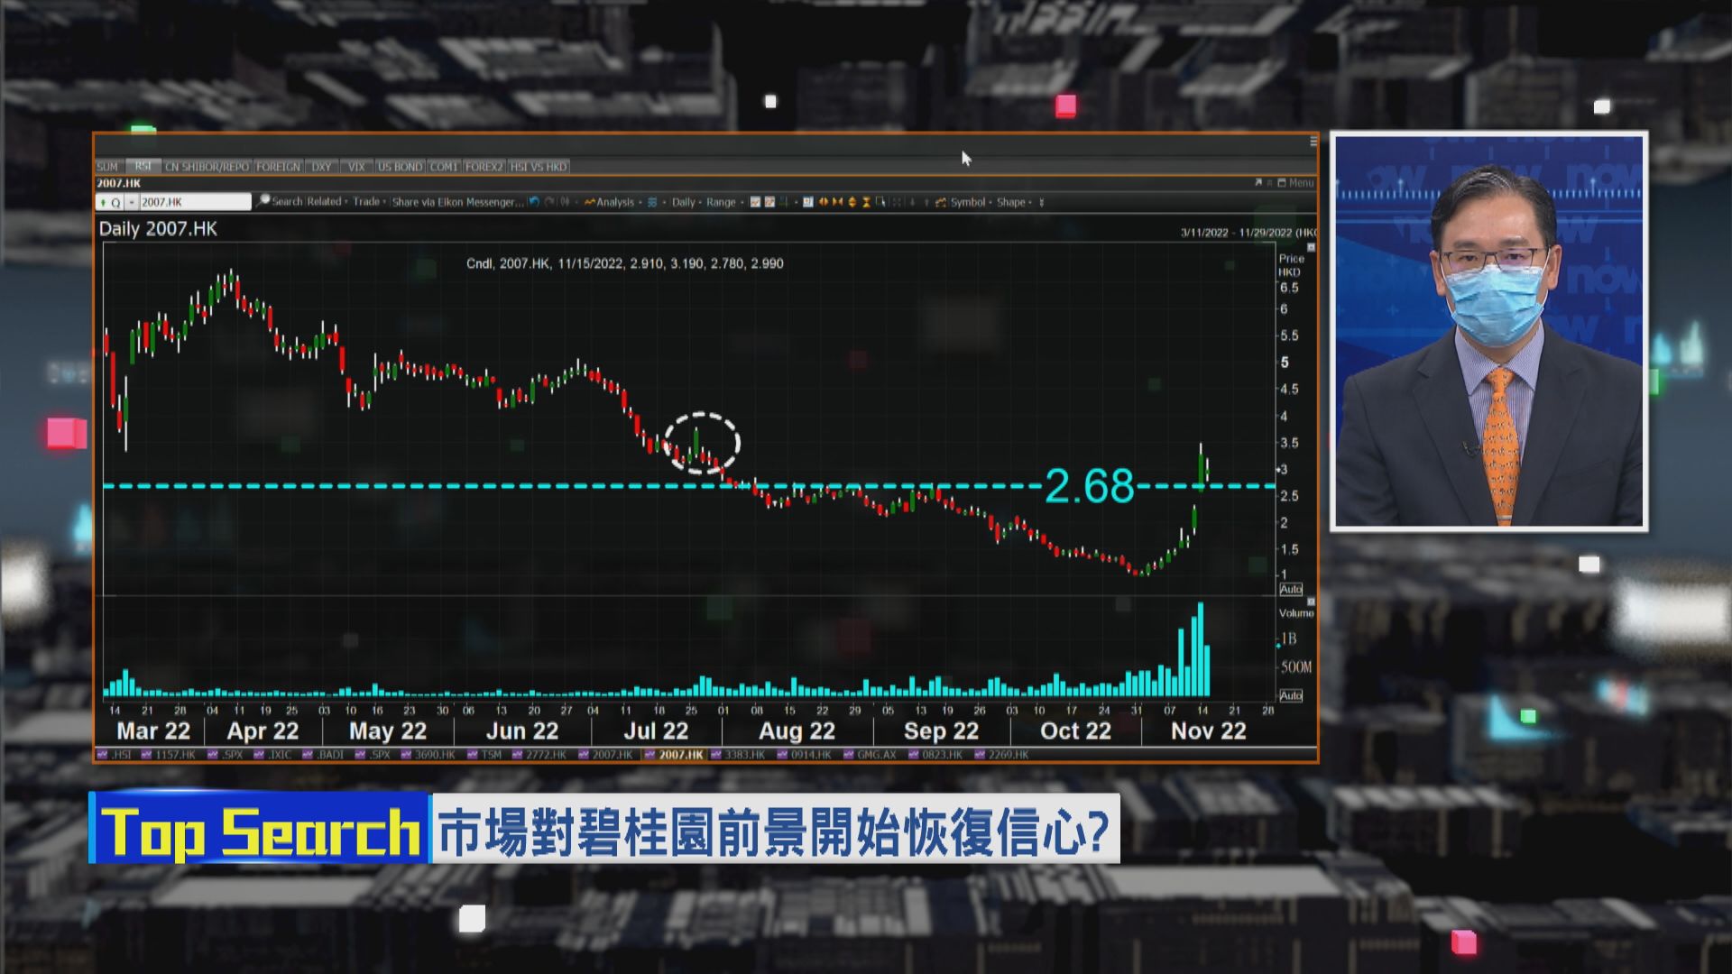Screen dimensions: 1732x974
Task: Click the 2.68 dashed price level line
Action: 902,485
